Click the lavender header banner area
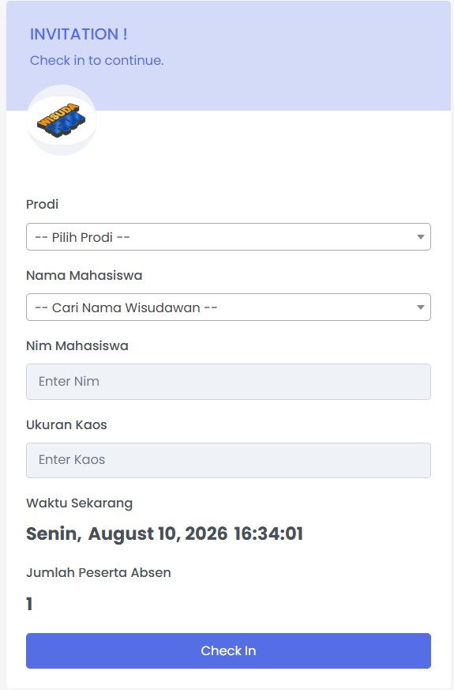Screen dimensions: 454x690 pos(228,55)
